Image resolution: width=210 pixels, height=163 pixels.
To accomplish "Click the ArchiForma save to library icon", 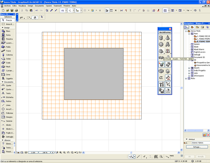I will (x=161, y=91).
